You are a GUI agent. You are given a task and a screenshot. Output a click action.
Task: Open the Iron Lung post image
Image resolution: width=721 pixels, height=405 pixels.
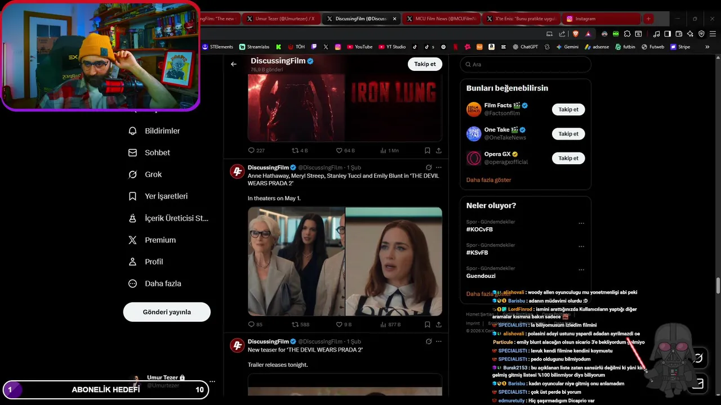(345, 107)
